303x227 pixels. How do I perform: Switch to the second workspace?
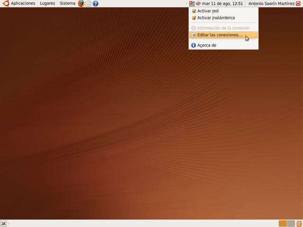click(291, 223)
